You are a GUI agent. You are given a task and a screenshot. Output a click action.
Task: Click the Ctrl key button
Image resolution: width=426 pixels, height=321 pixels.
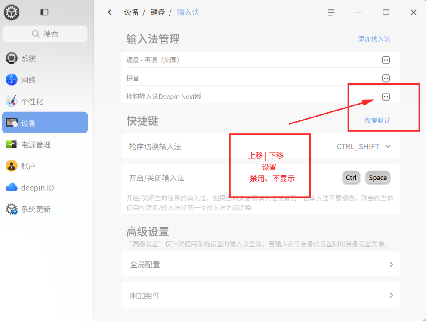pyautogui.click(x=351, y=178)
